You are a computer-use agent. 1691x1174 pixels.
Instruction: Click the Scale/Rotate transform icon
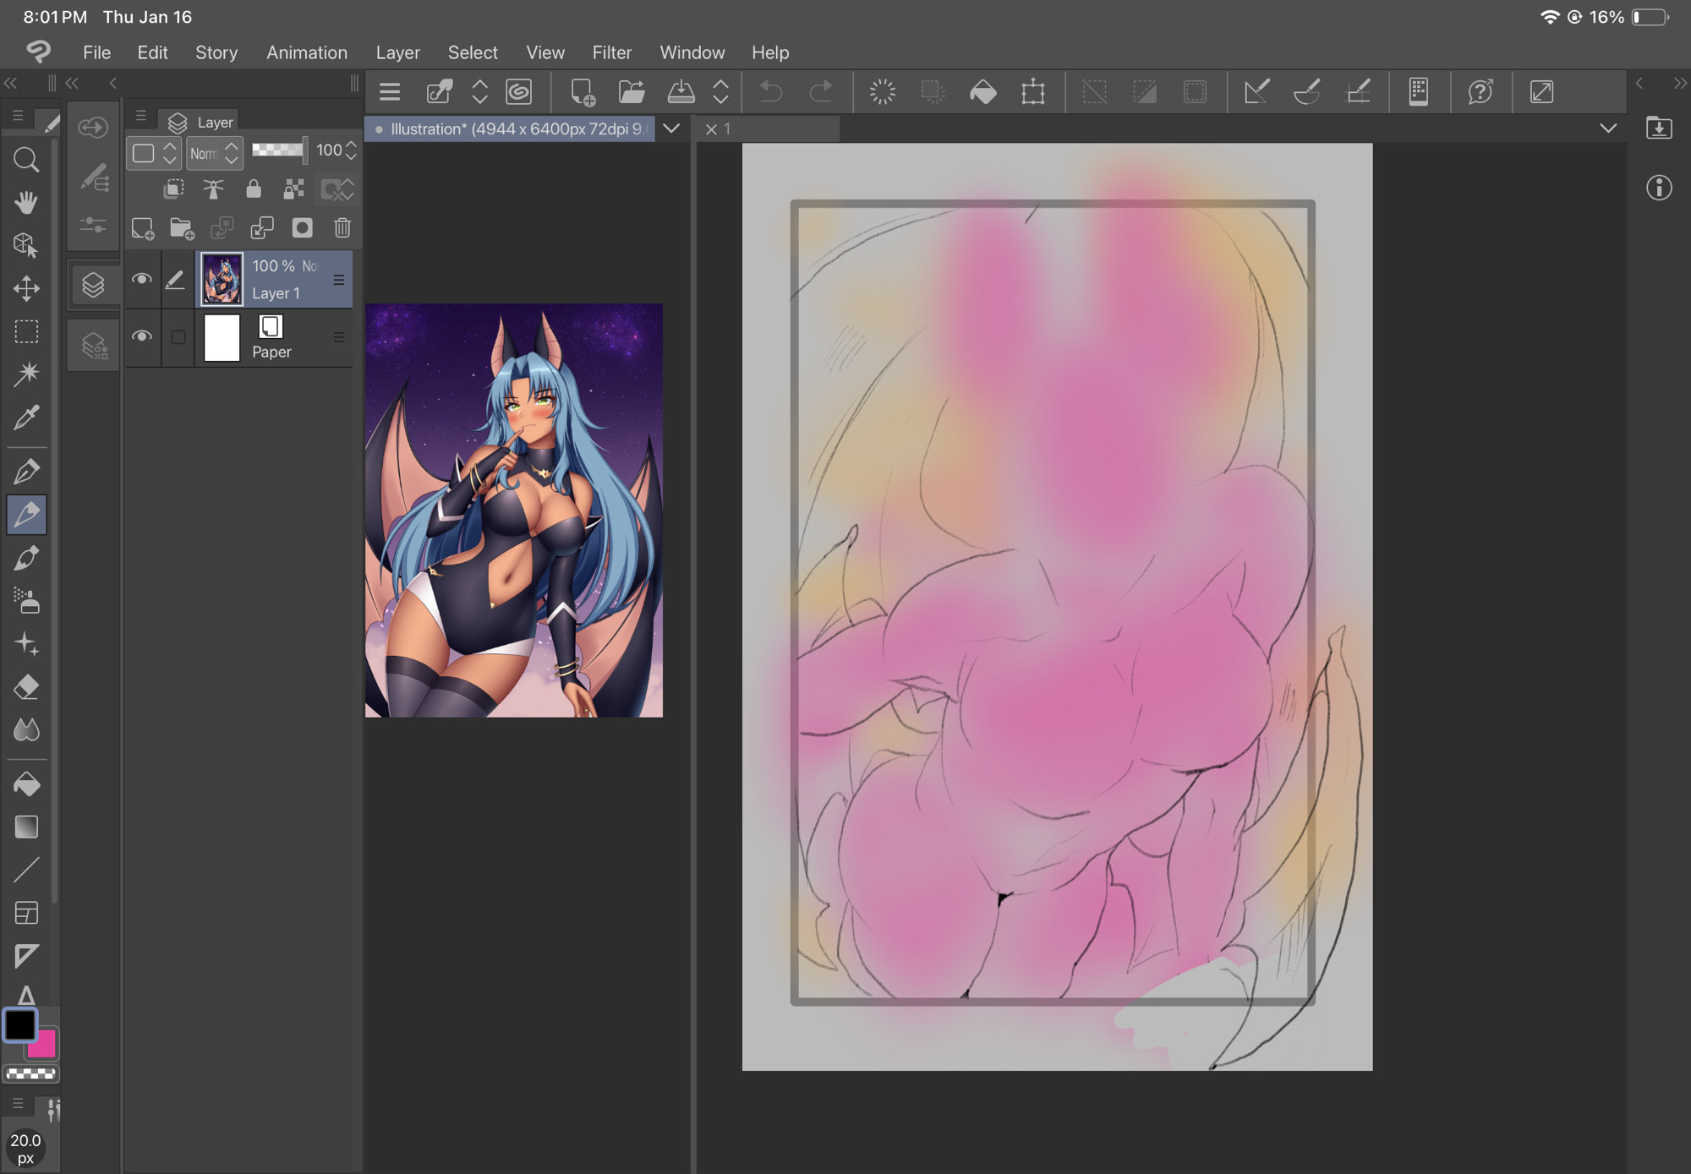coord(1032,91)
